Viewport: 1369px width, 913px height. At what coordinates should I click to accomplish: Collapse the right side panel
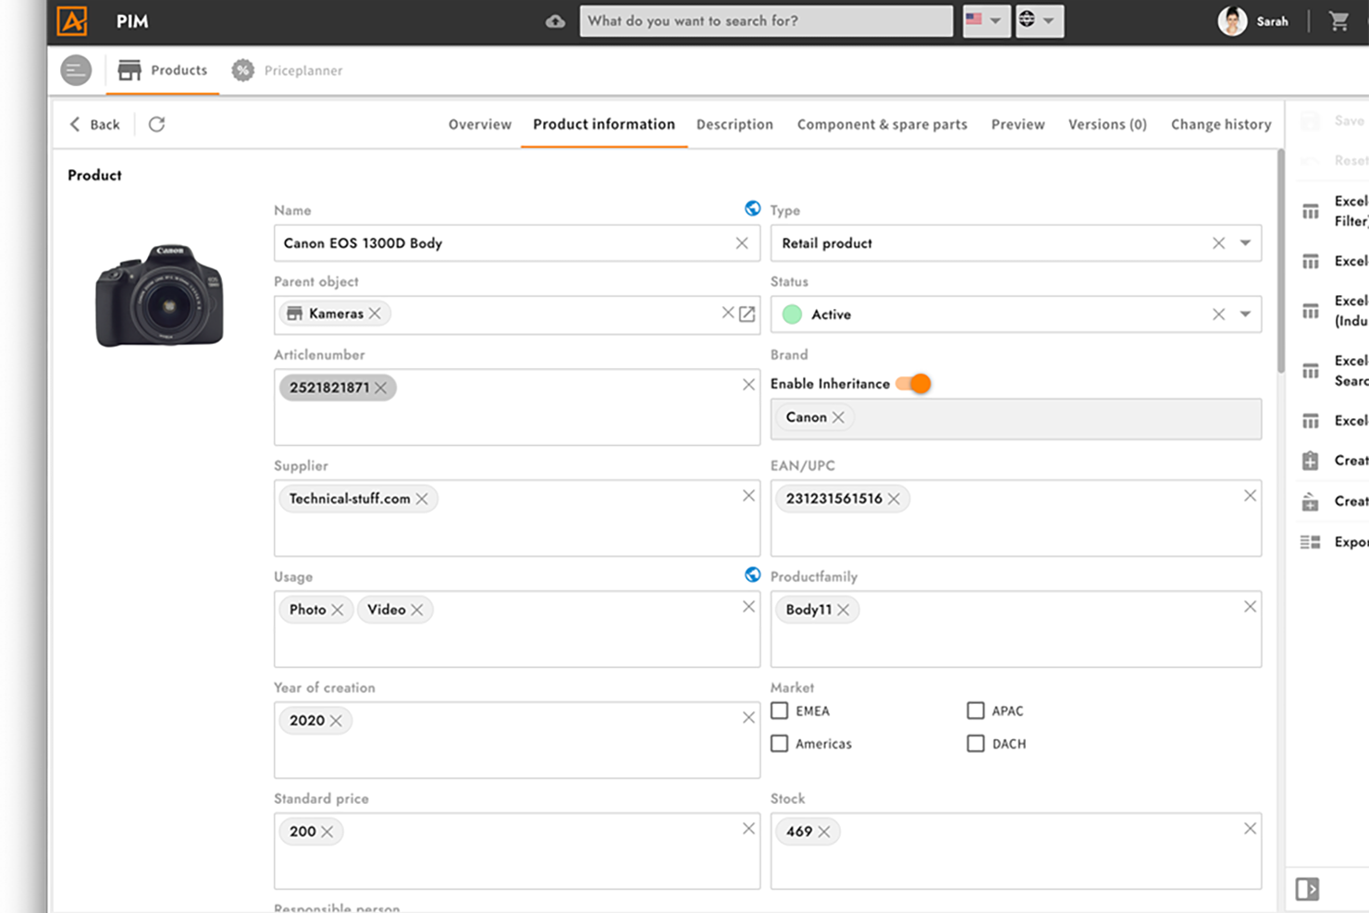coord(1307,889)
